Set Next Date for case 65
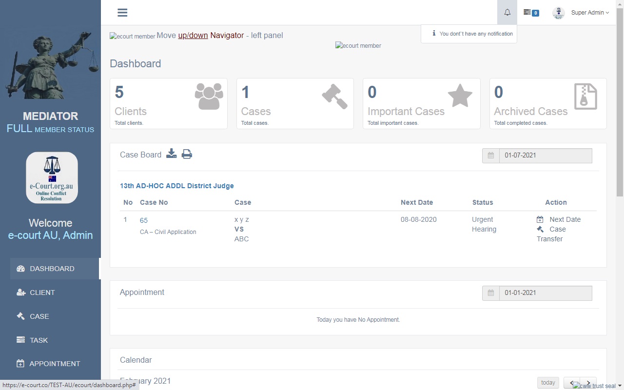Image resolution: width=624 pixels, height=390 pixels. pyautogui.click(x=564, y=219)
